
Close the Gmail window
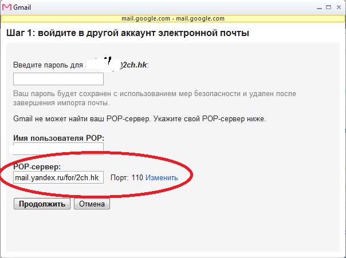[339, 7]
